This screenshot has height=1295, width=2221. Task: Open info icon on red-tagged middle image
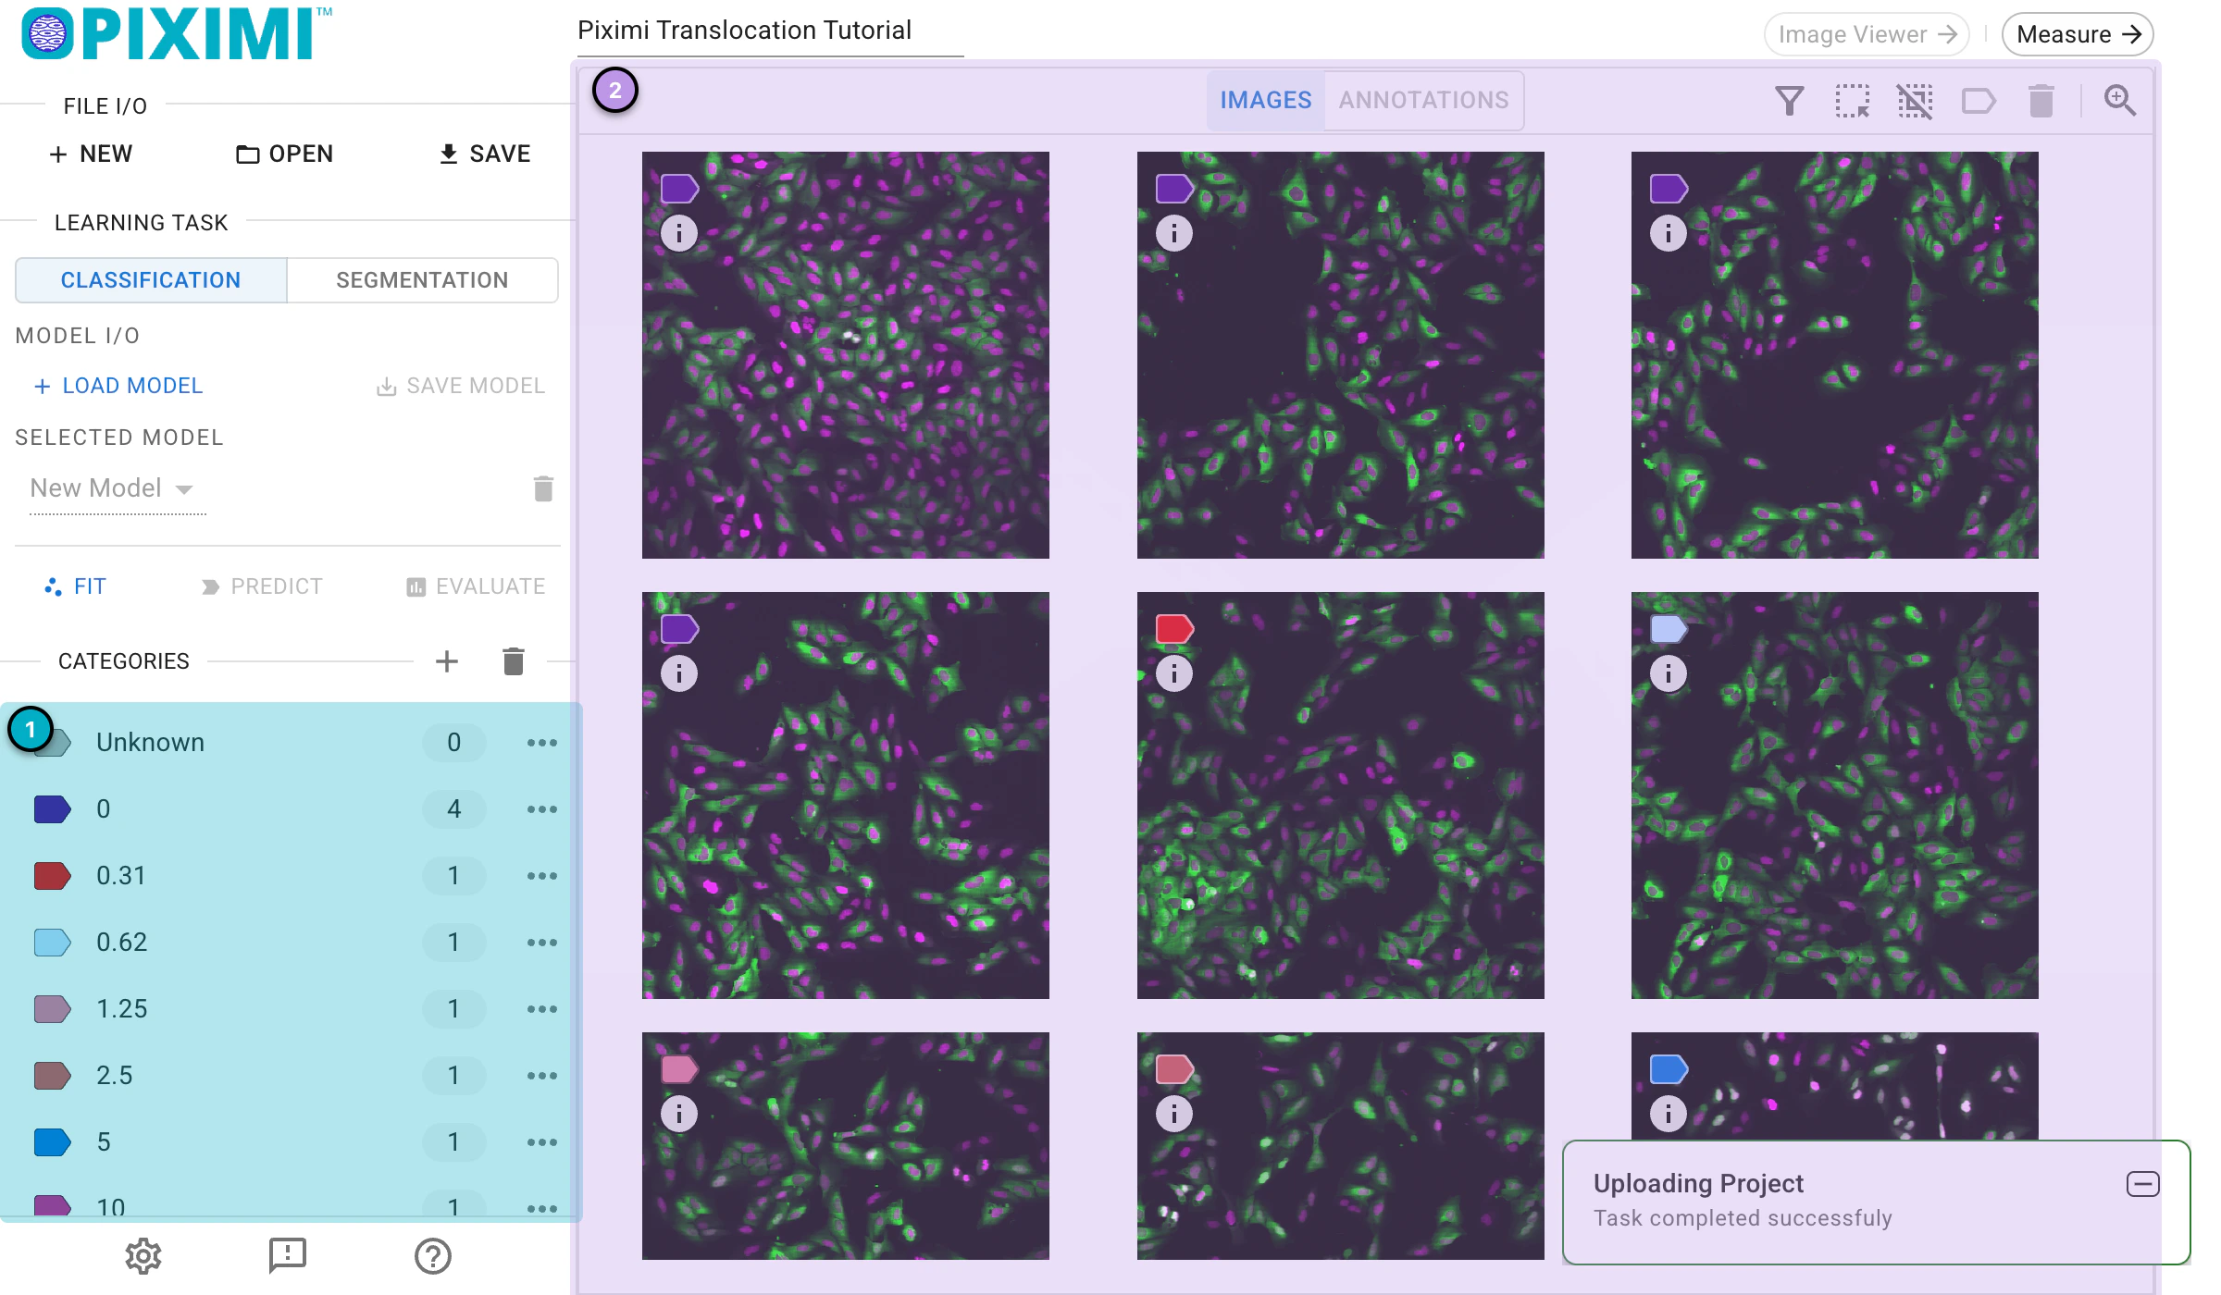point(1174,672)
